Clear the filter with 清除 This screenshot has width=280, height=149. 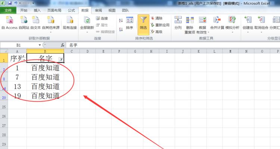[156, 18]
